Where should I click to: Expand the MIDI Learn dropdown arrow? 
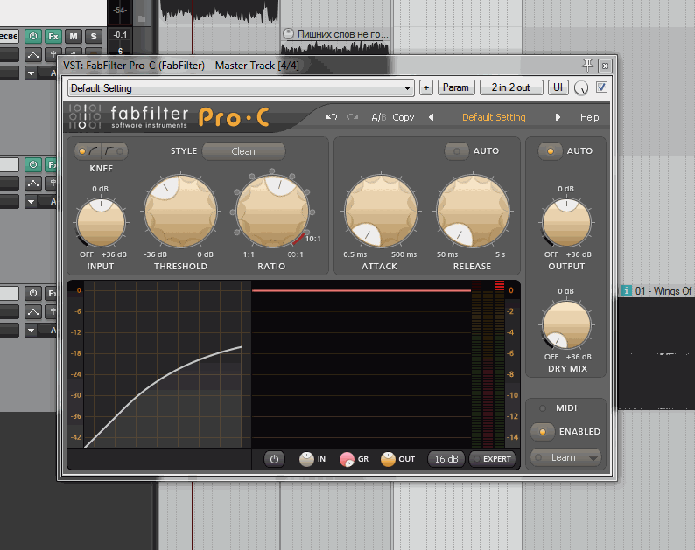pyautogui.click(x=593, y=458)
